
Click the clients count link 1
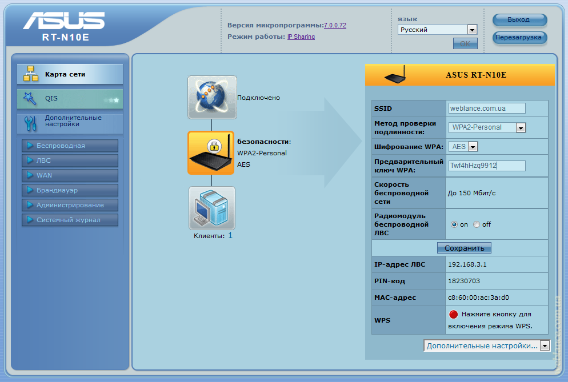230,235
